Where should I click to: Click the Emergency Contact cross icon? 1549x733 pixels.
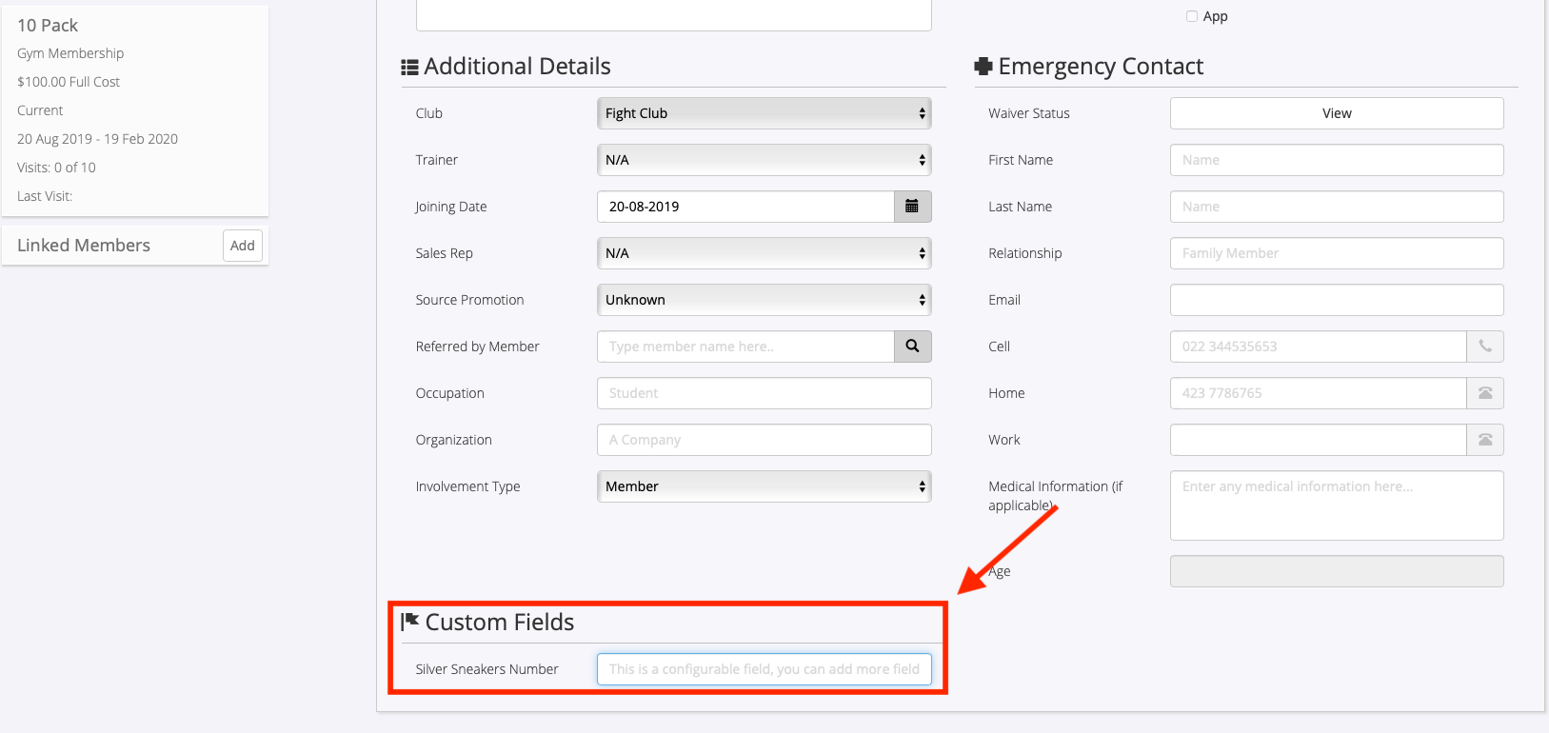coord(983,67)
